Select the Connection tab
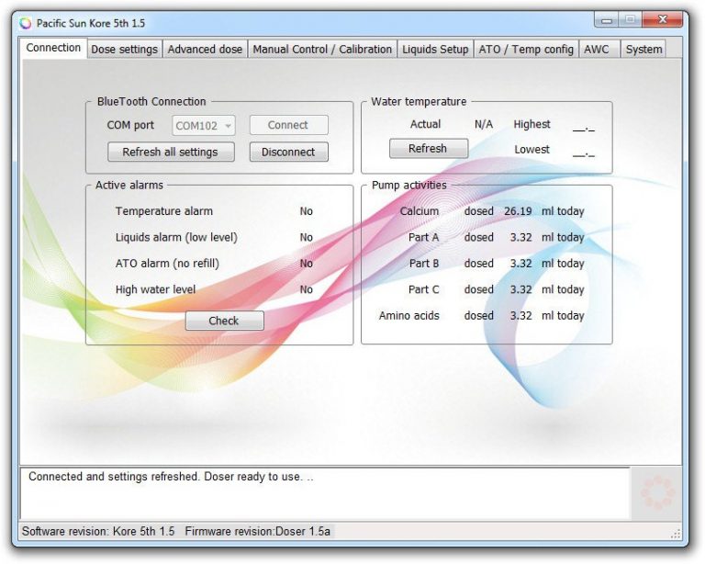This screenshot has width=705, height=564. [53, 48]
